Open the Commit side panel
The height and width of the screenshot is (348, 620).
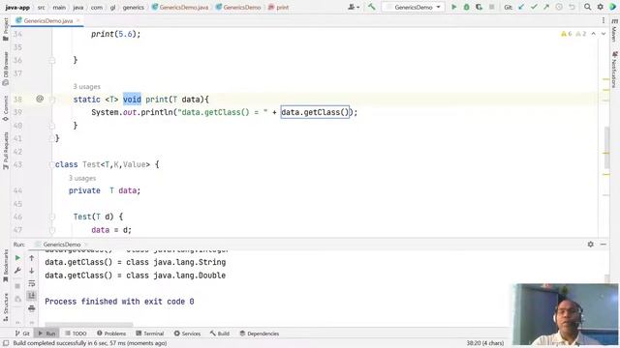click(6, 108)
